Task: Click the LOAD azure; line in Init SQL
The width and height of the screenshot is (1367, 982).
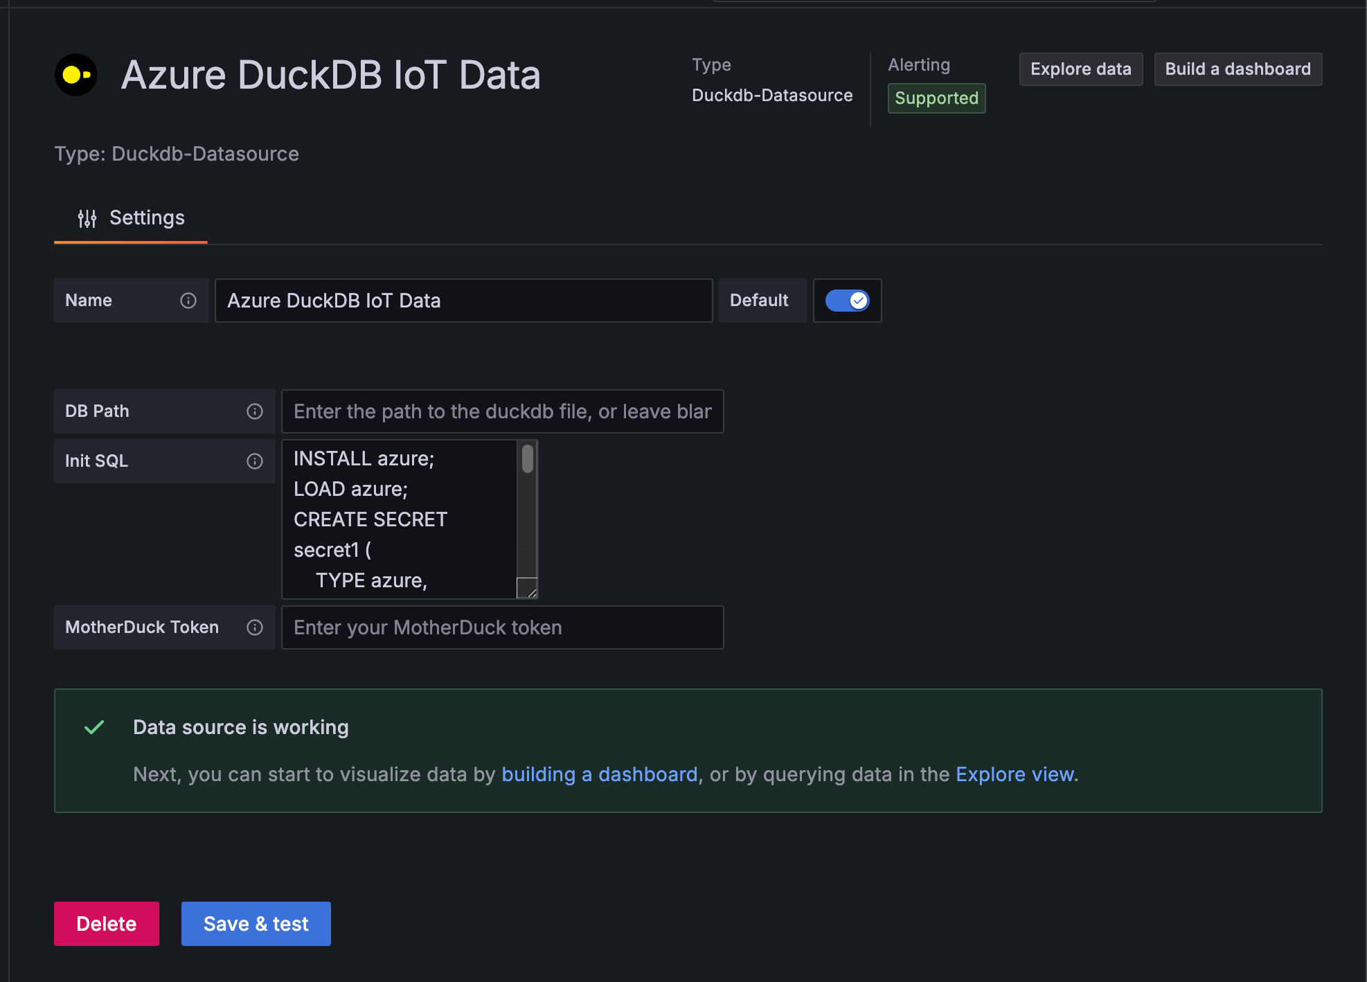Action: point(351,489)
